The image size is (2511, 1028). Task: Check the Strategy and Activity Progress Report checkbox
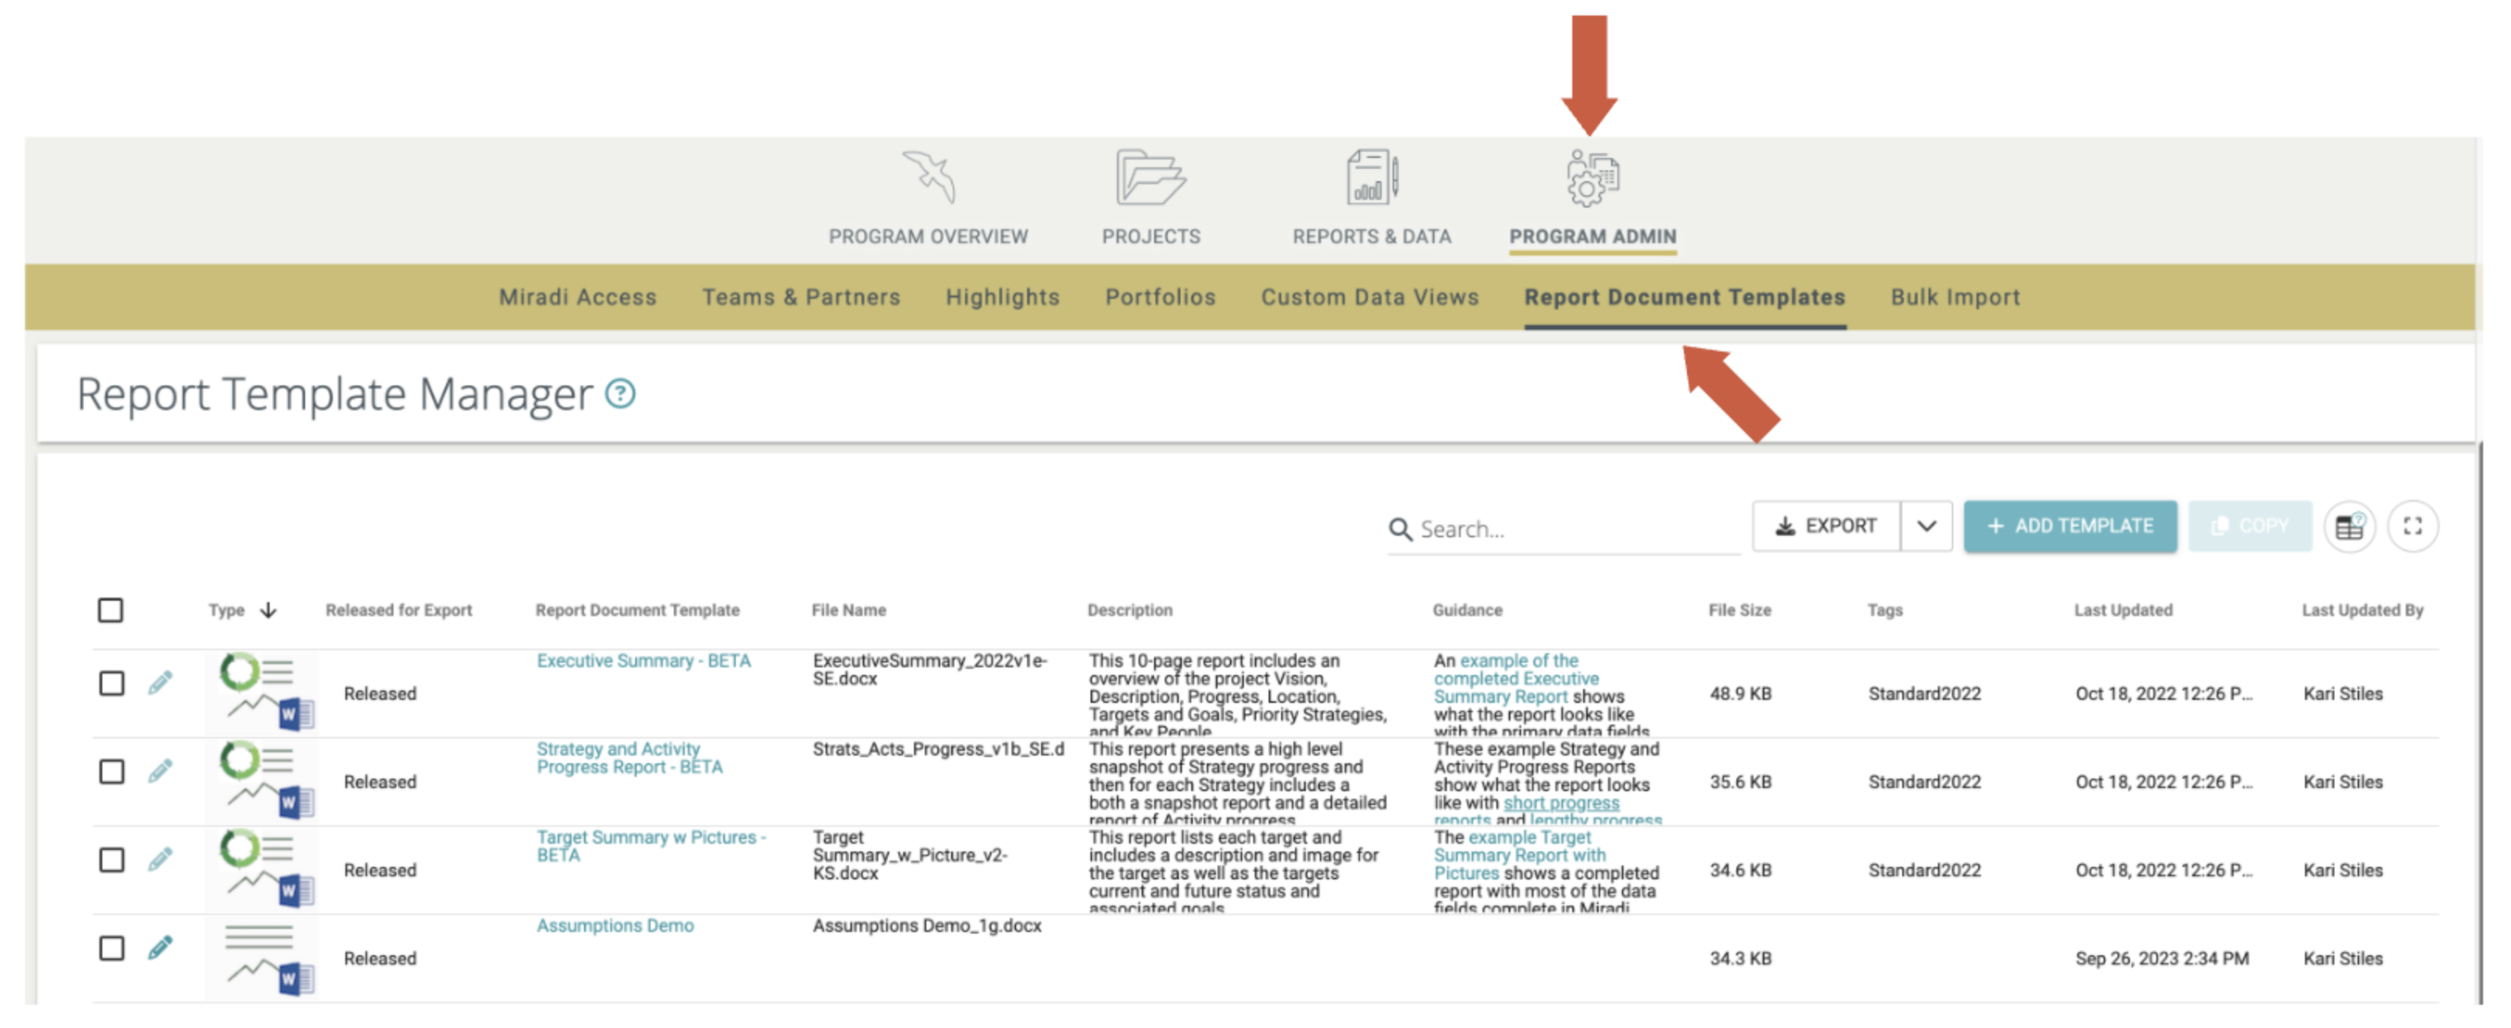pos(111,771)
